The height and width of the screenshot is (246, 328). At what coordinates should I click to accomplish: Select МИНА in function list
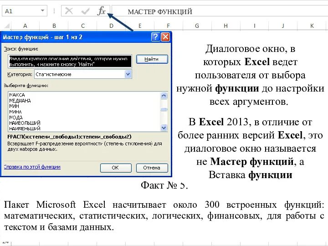click(15, 112)
